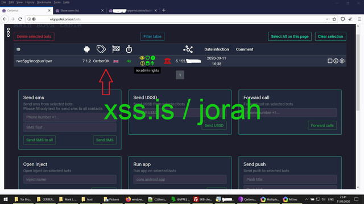This screenshot has height=204, width=364.
Task: Open the History menu
Action: click(x=30, y=2)
